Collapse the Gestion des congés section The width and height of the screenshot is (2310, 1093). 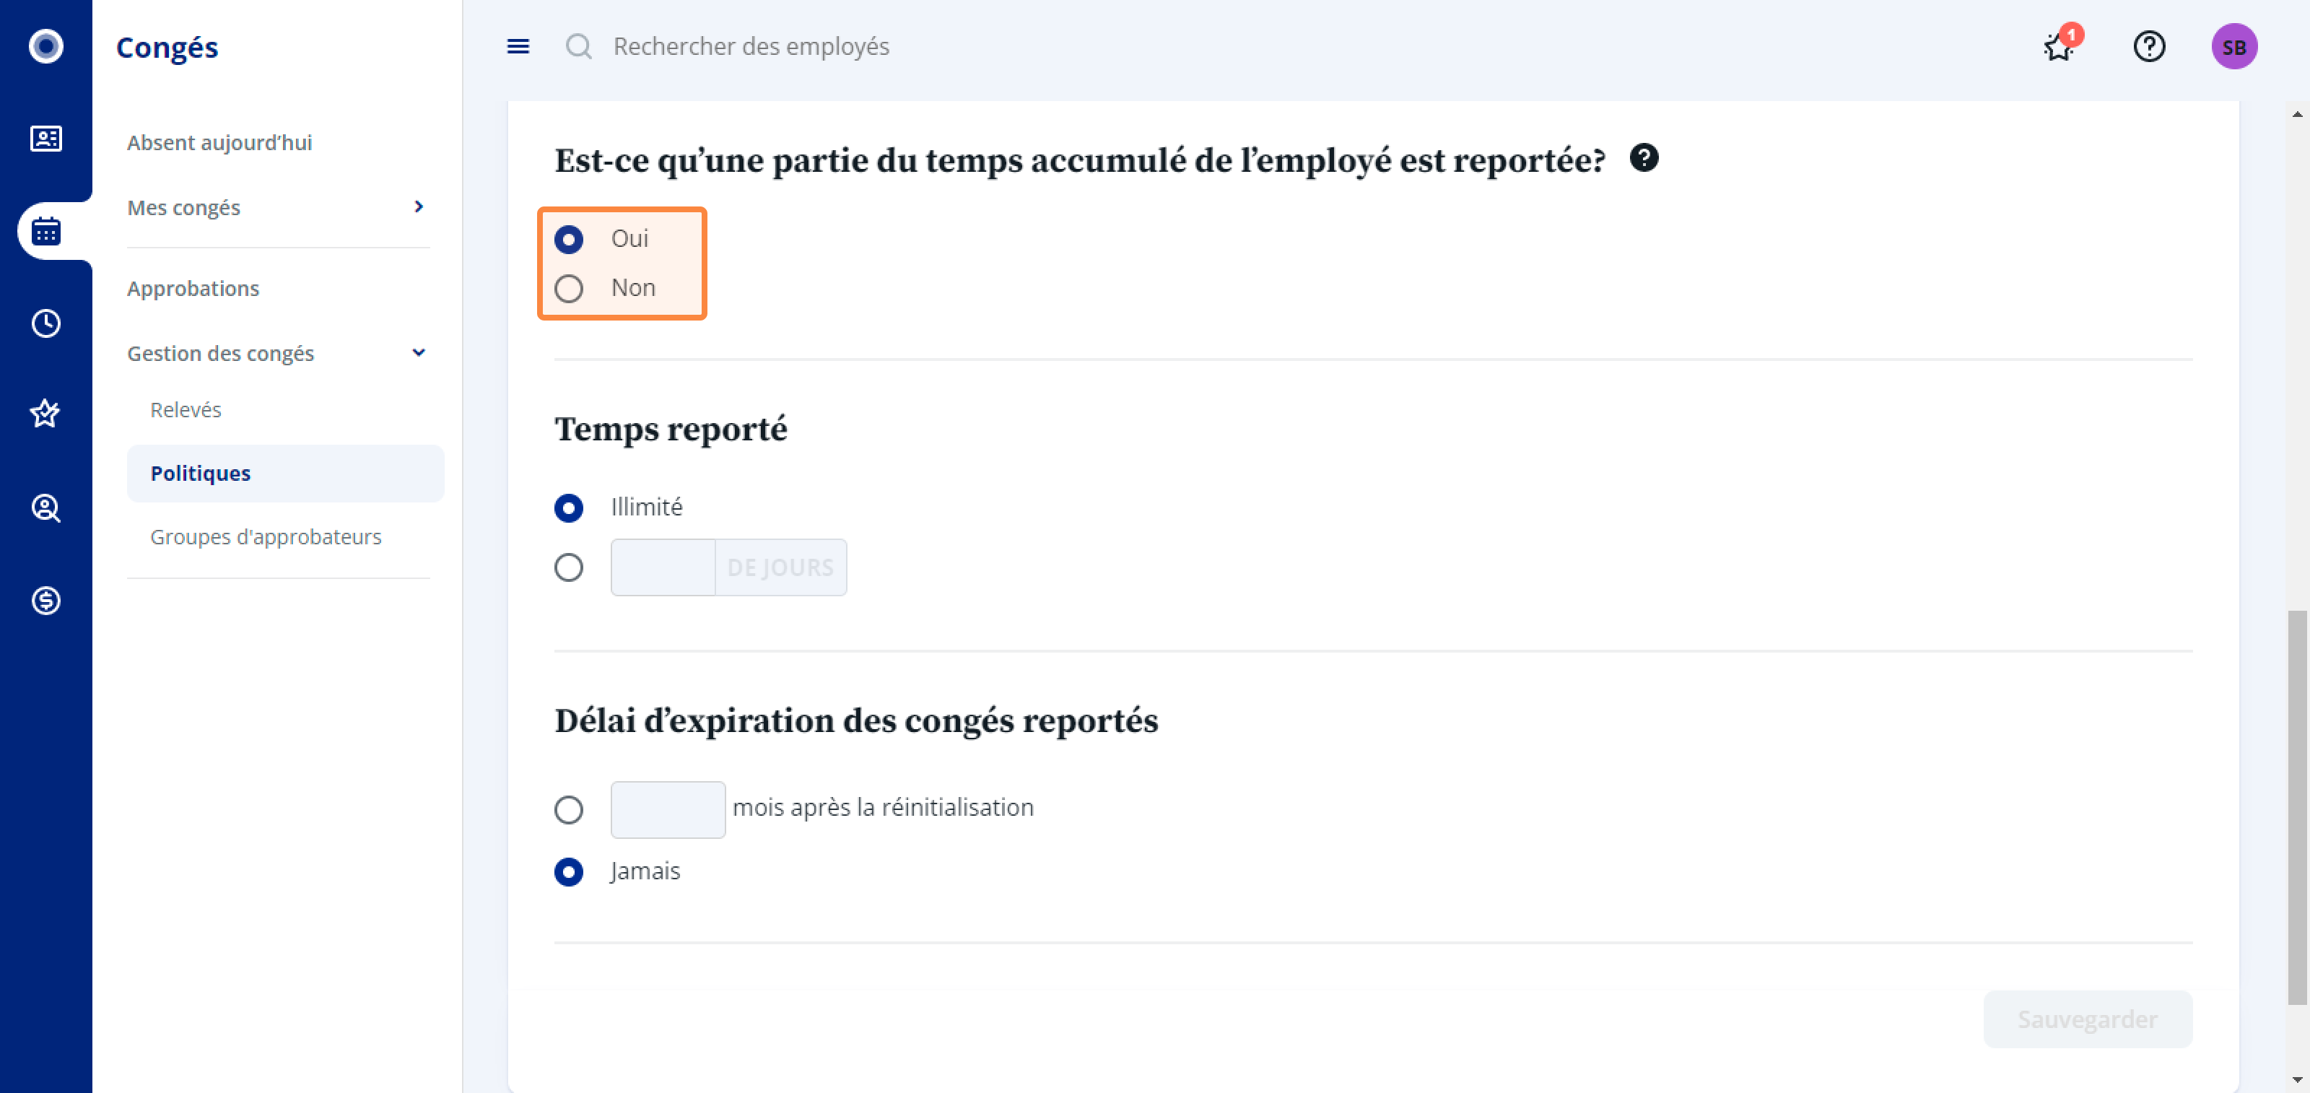point(418,352)
